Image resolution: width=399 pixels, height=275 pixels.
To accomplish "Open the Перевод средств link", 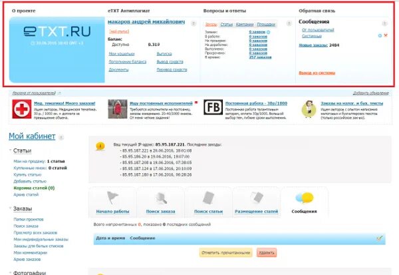I will 172,69.
